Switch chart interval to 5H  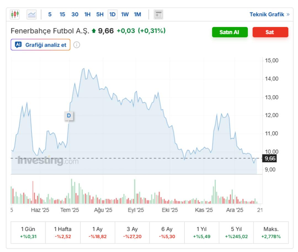click(100, 14)
